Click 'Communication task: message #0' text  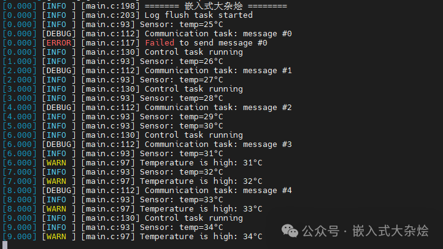(x=218, y=34)
